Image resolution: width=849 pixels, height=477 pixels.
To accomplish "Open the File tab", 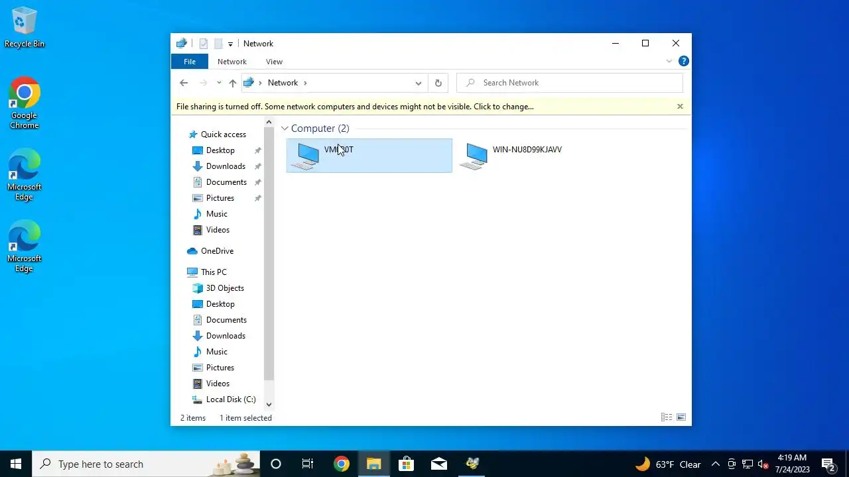I will point(190,62).
